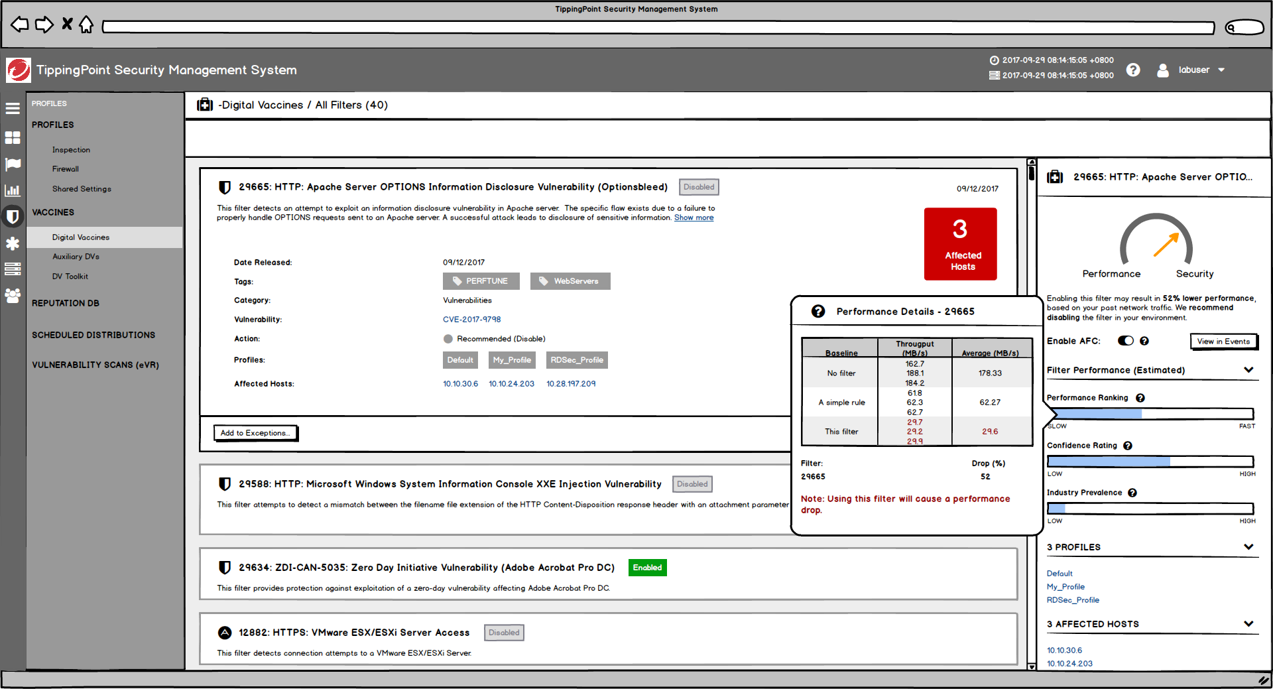The image size is (1273, 689).
Task: Click the browser home icon
Action: (86, 25)
